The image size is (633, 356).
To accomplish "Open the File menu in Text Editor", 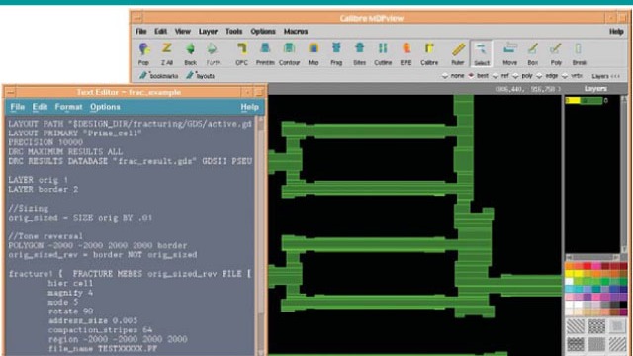I will coord(18,107).
